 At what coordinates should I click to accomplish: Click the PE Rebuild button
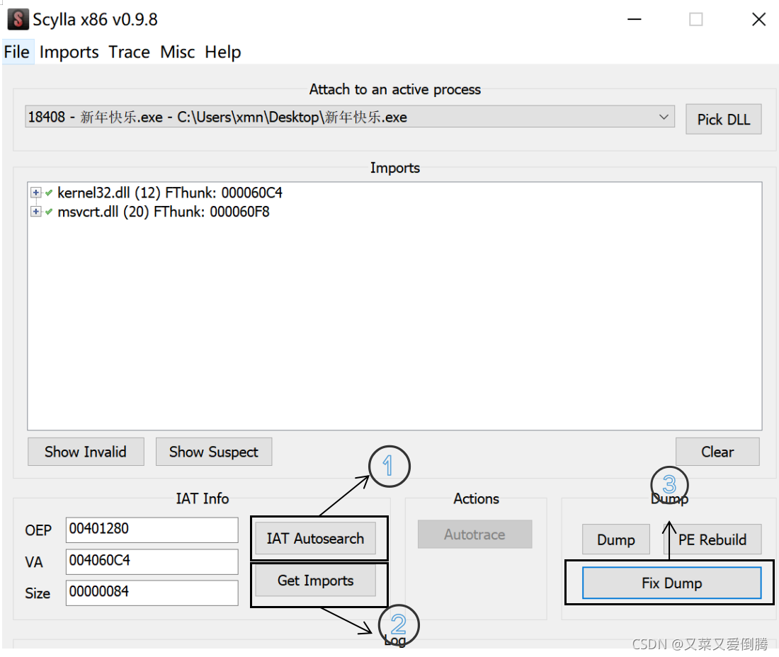712,539
